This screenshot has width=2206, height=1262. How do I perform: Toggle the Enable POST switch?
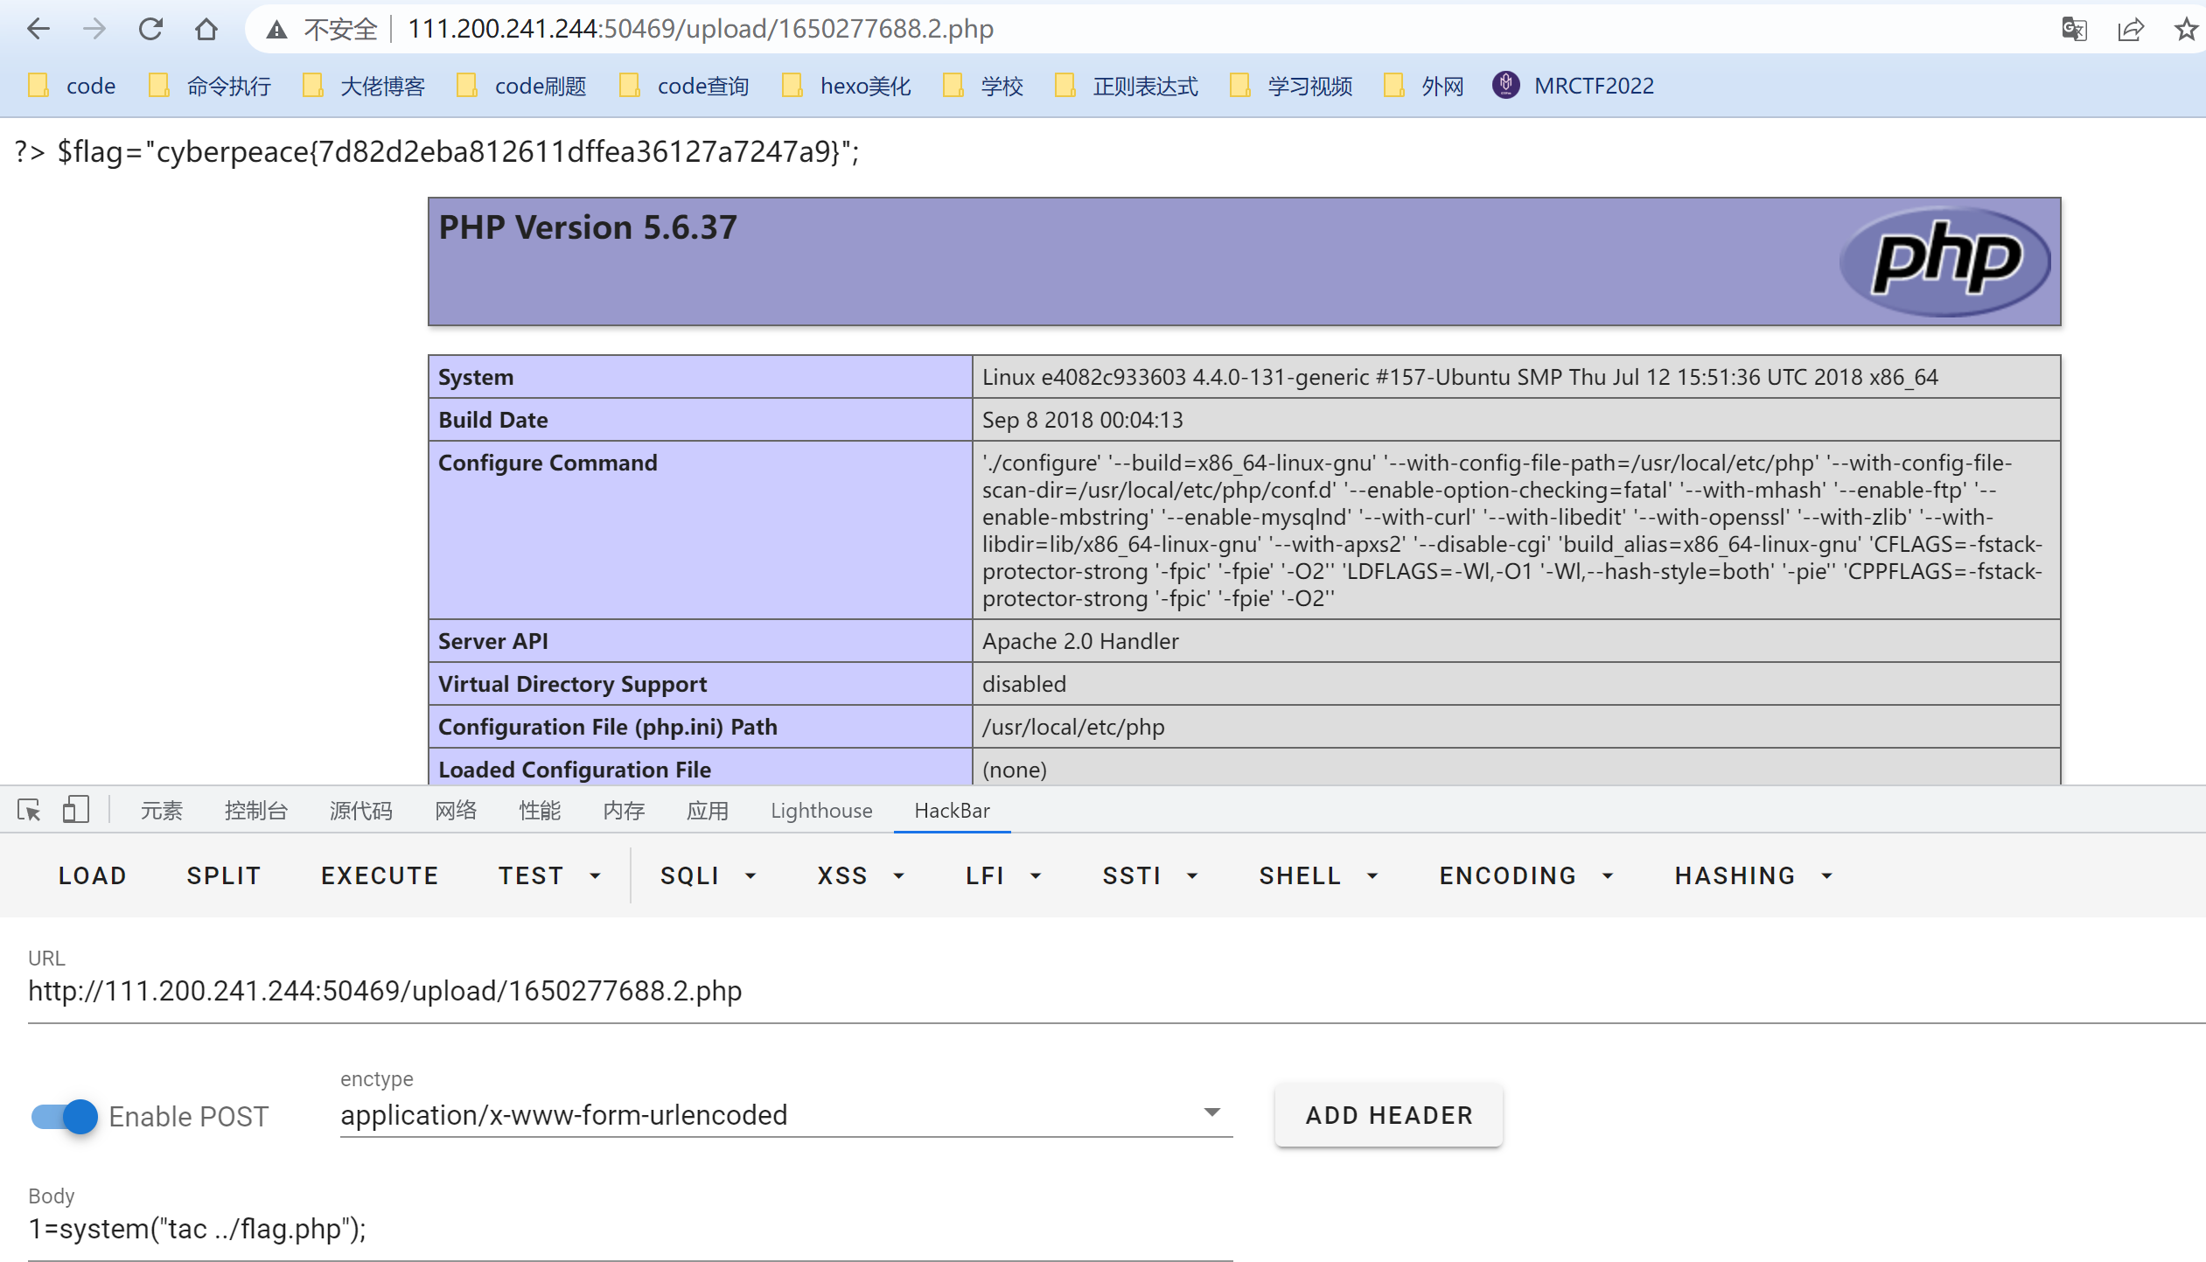click(65, 1117)
